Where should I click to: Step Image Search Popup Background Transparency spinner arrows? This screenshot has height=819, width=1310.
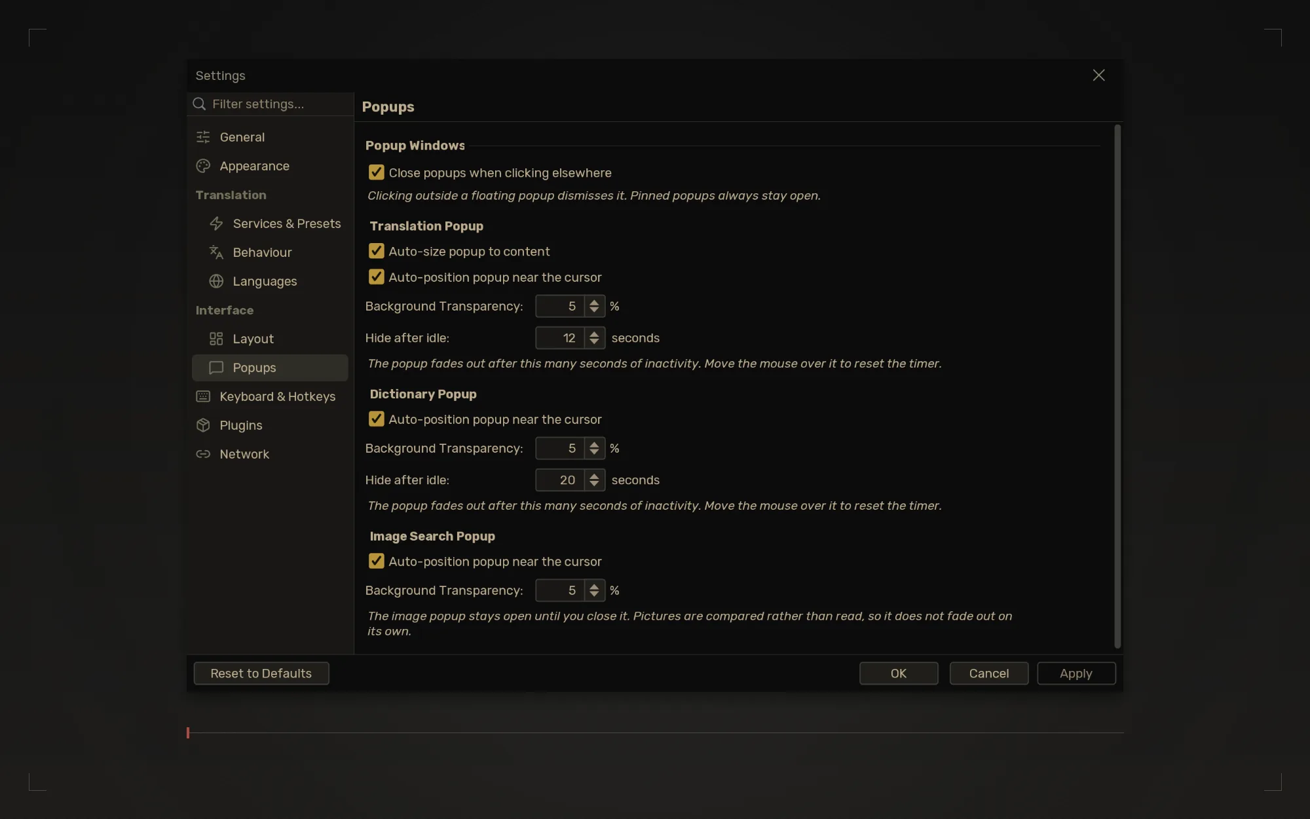[594, 590]
